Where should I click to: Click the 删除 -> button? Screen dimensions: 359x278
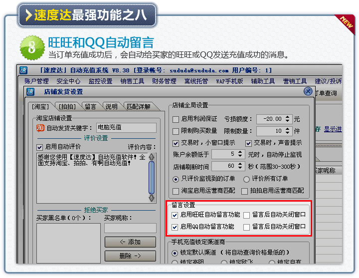coord(130,256)
